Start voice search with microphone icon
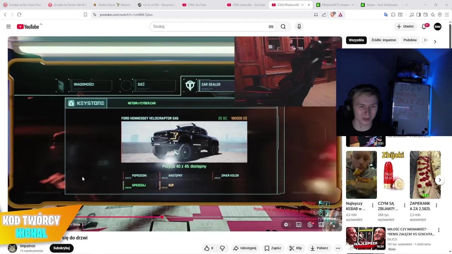Image resolution: width=452 pixels, height=254 pixels. [x=299, y=26]
